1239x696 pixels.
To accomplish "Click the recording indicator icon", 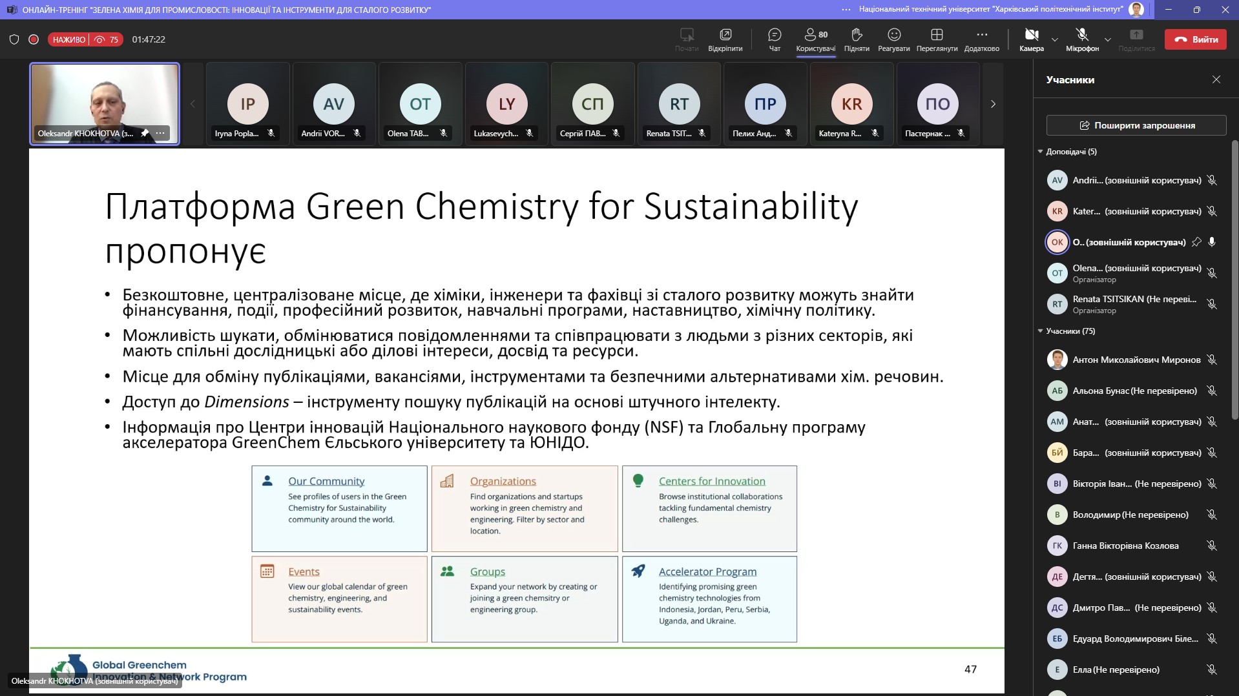I will point(34,39).
